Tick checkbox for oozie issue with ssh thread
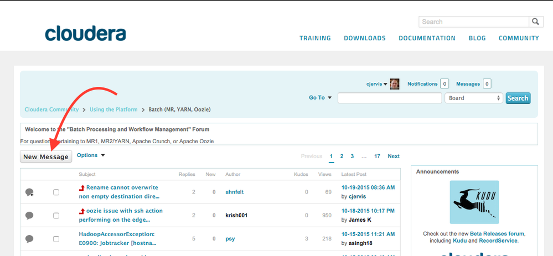 [x=56, y=216]
